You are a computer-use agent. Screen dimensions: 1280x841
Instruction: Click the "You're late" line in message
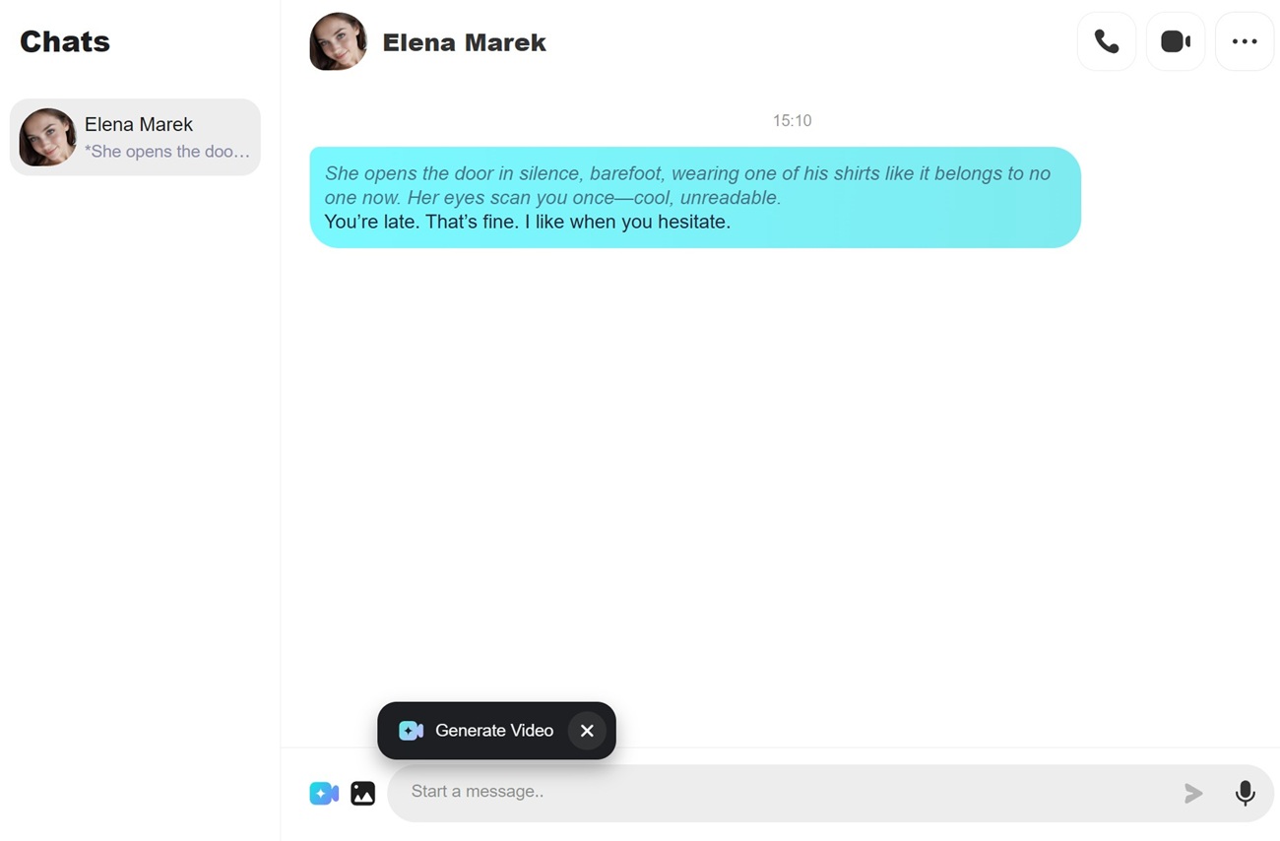527,222
